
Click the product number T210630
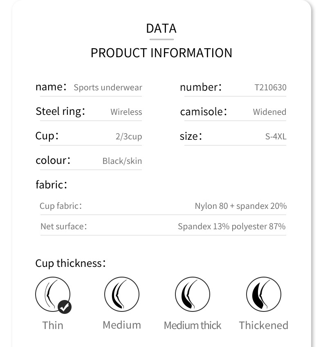(270, 87)
